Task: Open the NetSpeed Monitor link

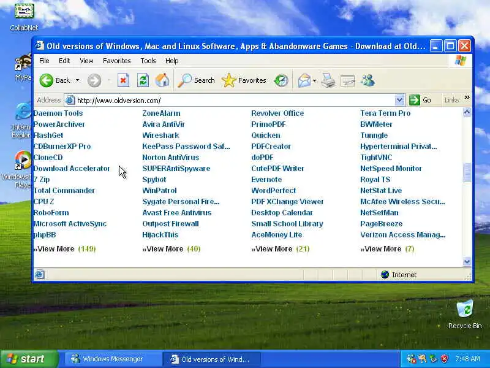Action: point(391,169)
